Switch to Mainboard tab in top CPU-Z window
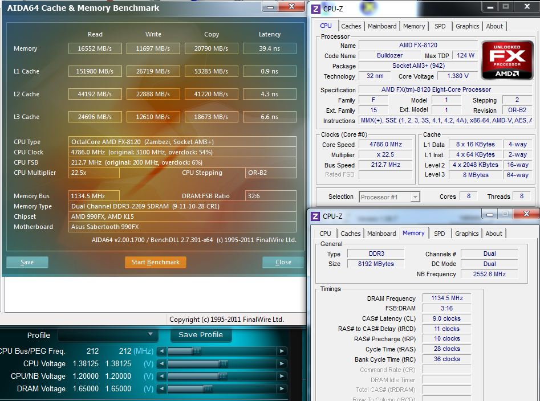Screen dimensions: 540x401 tap(382, 26)
